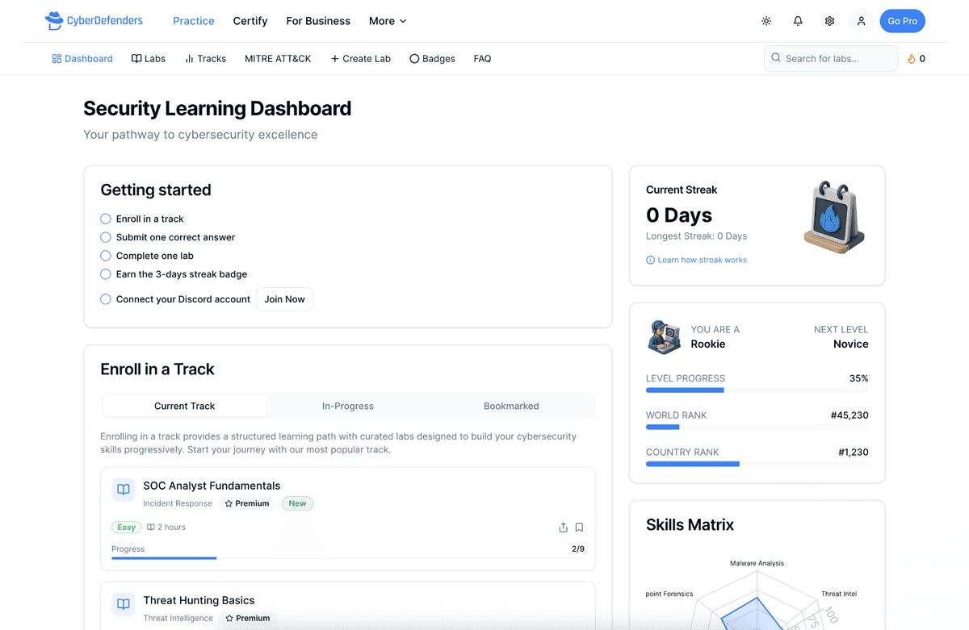Image resolution: width=969 pixels, height=630 pixels.
Task: Go to the Labs subnav tab
Action: pyautogui.click(x=149, y=59)
